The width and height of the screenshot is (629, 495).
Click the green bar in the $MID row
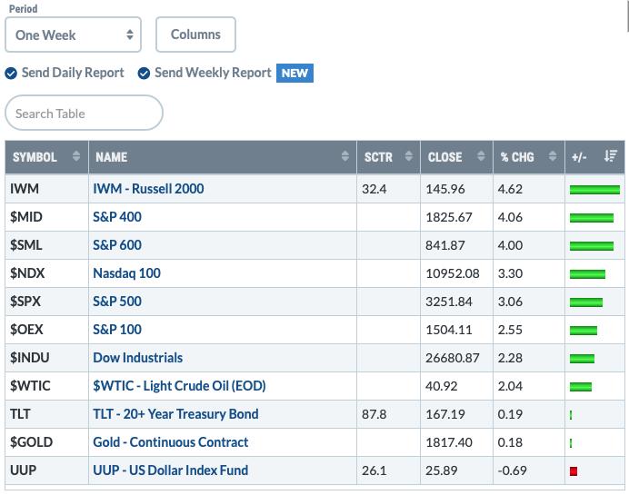coord(592,218)
